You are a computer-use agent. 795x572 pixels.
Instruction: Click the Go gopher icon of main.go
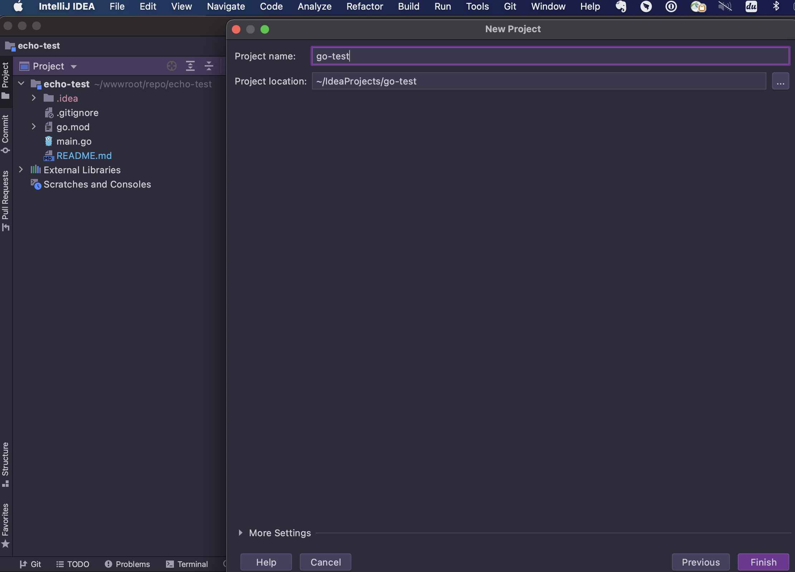pyautogui.click(x=49, y=141)
